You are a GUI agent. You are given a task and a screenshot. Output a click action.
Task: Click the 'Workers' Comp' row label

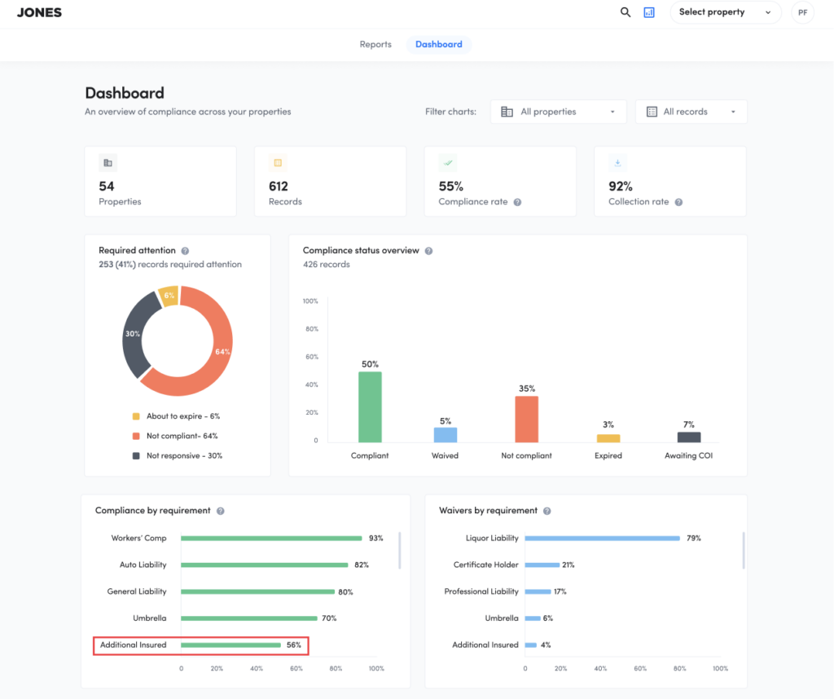138,539
